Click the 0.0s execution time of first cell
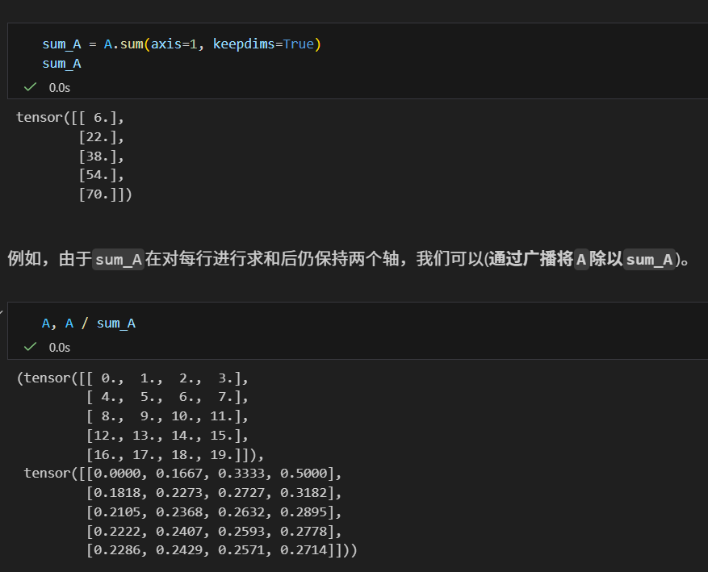Image resolution: width=708 pixels, height=572 pixels. pos(59,87)
